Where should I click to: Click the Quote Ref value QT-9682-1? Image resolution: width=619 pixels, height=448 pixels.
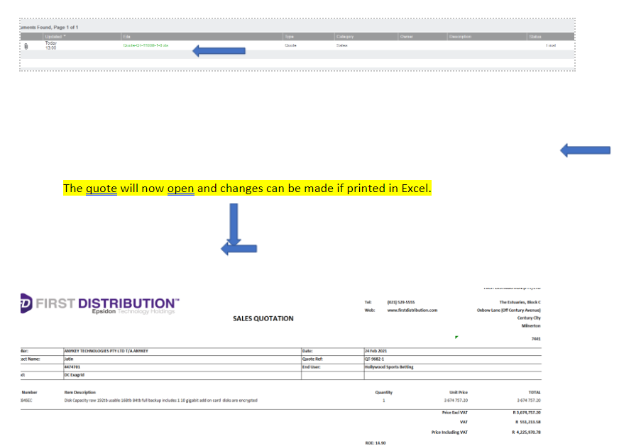click(x=373, y=359)
